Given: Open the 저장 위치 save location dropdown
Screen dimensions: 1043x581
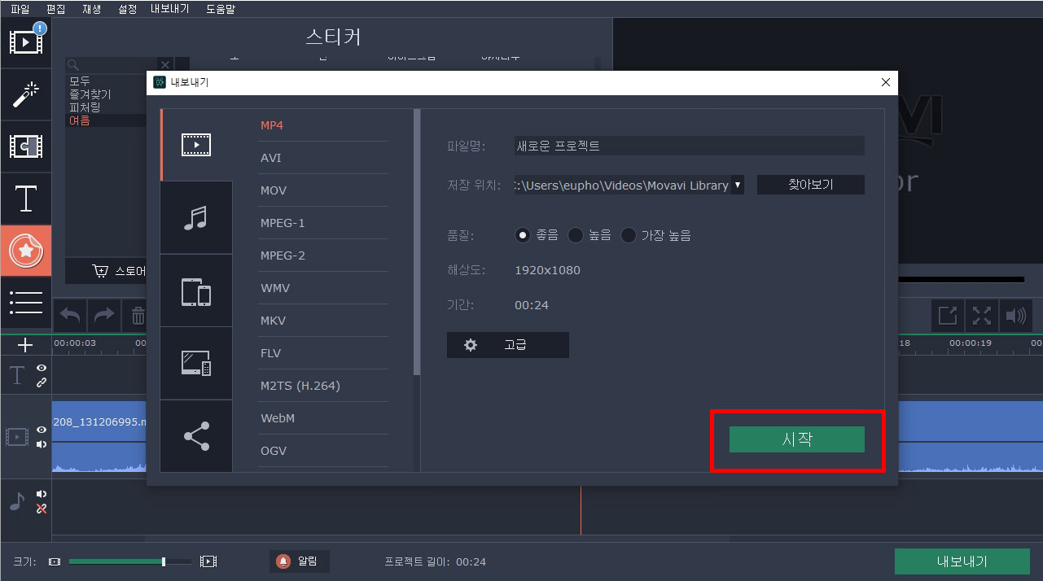Looking at the screenshot, I should tap(738, 185).
